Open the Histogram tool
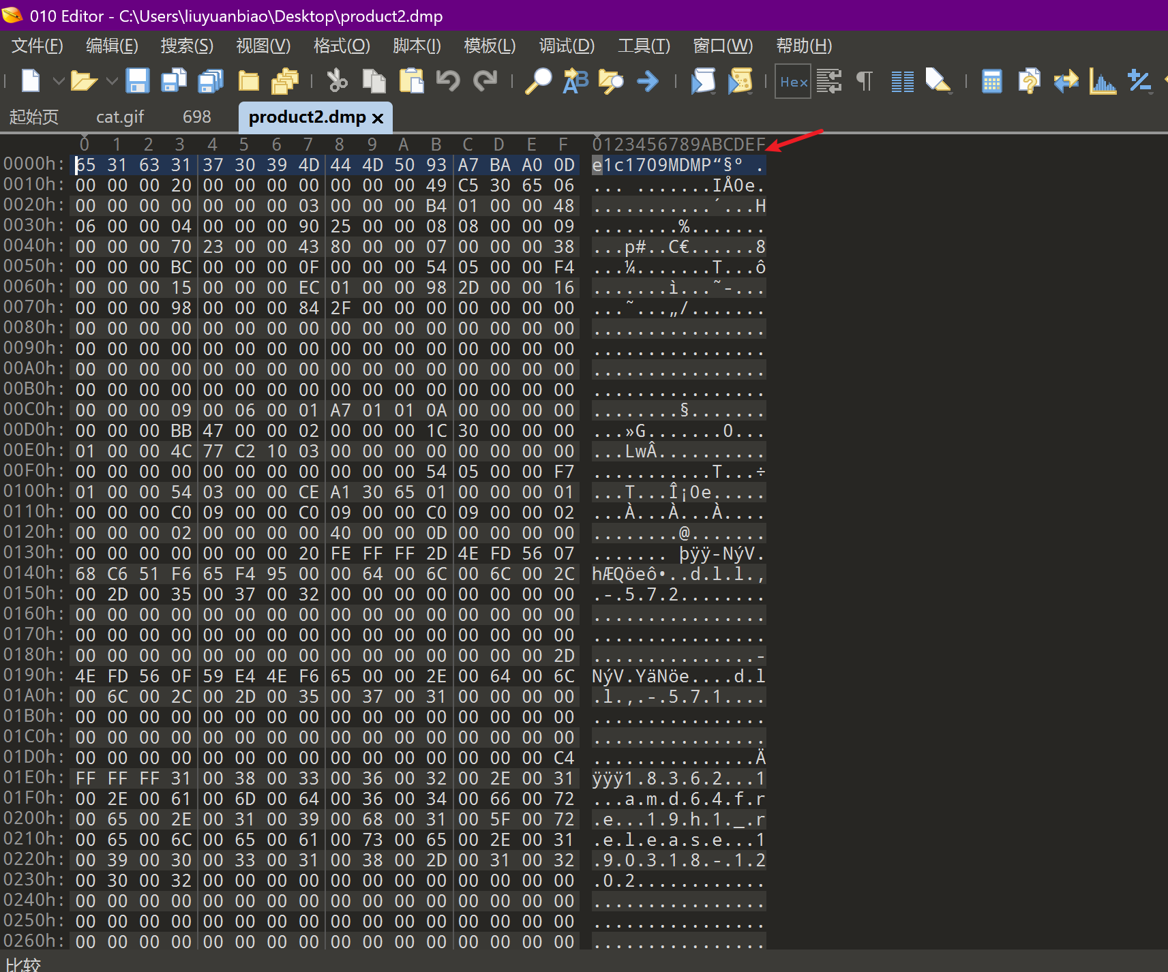This screenshot has height=972, width=1168. [x=1102, y=81]
